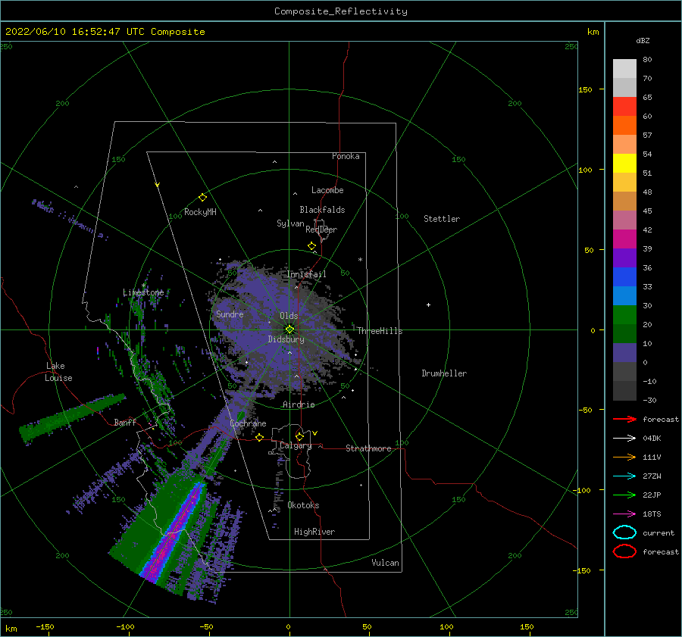Click the yellow diamond marker near RockyMH

[x=202, y=198]
